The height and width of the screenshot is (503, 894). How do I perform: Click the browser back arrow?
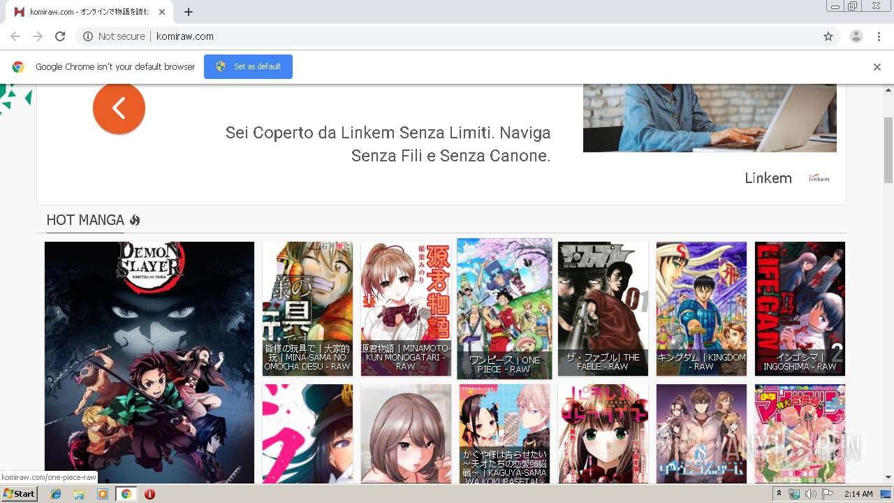[x=15, y=36]
